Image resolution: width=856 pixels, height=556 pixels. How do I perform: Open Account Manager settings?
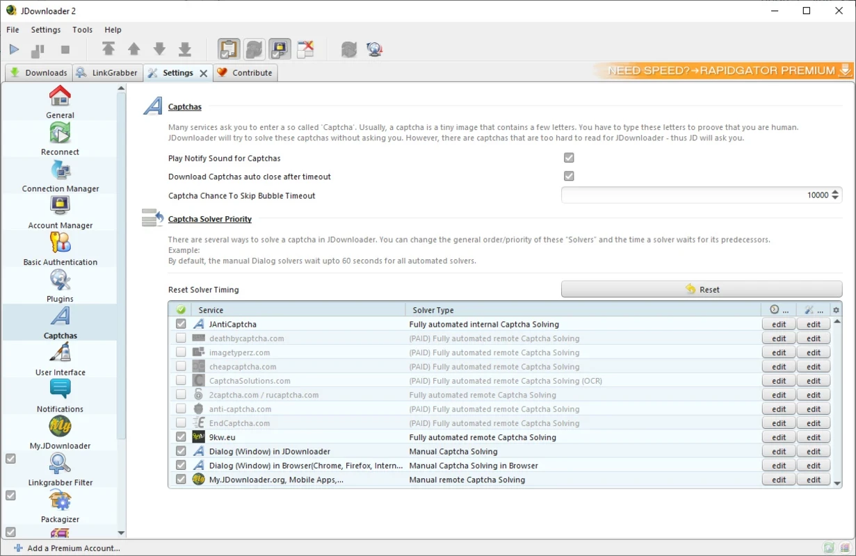pyautogui.click(x=60, y=213)
